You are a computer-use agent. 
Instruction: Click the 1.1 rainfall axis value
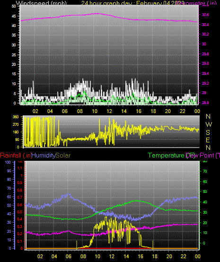[x=20, y=168]
